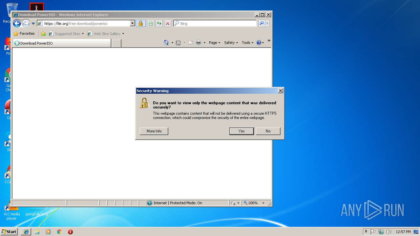Click Add to Favorites Bar icon
This screenshot has width=420, height=236.
[43, 34]
